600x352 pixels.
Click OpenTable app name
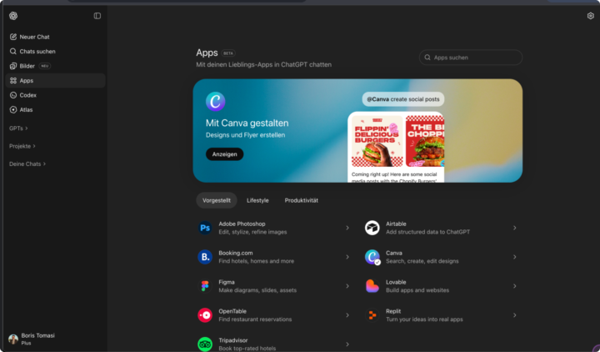pos(232,311)
